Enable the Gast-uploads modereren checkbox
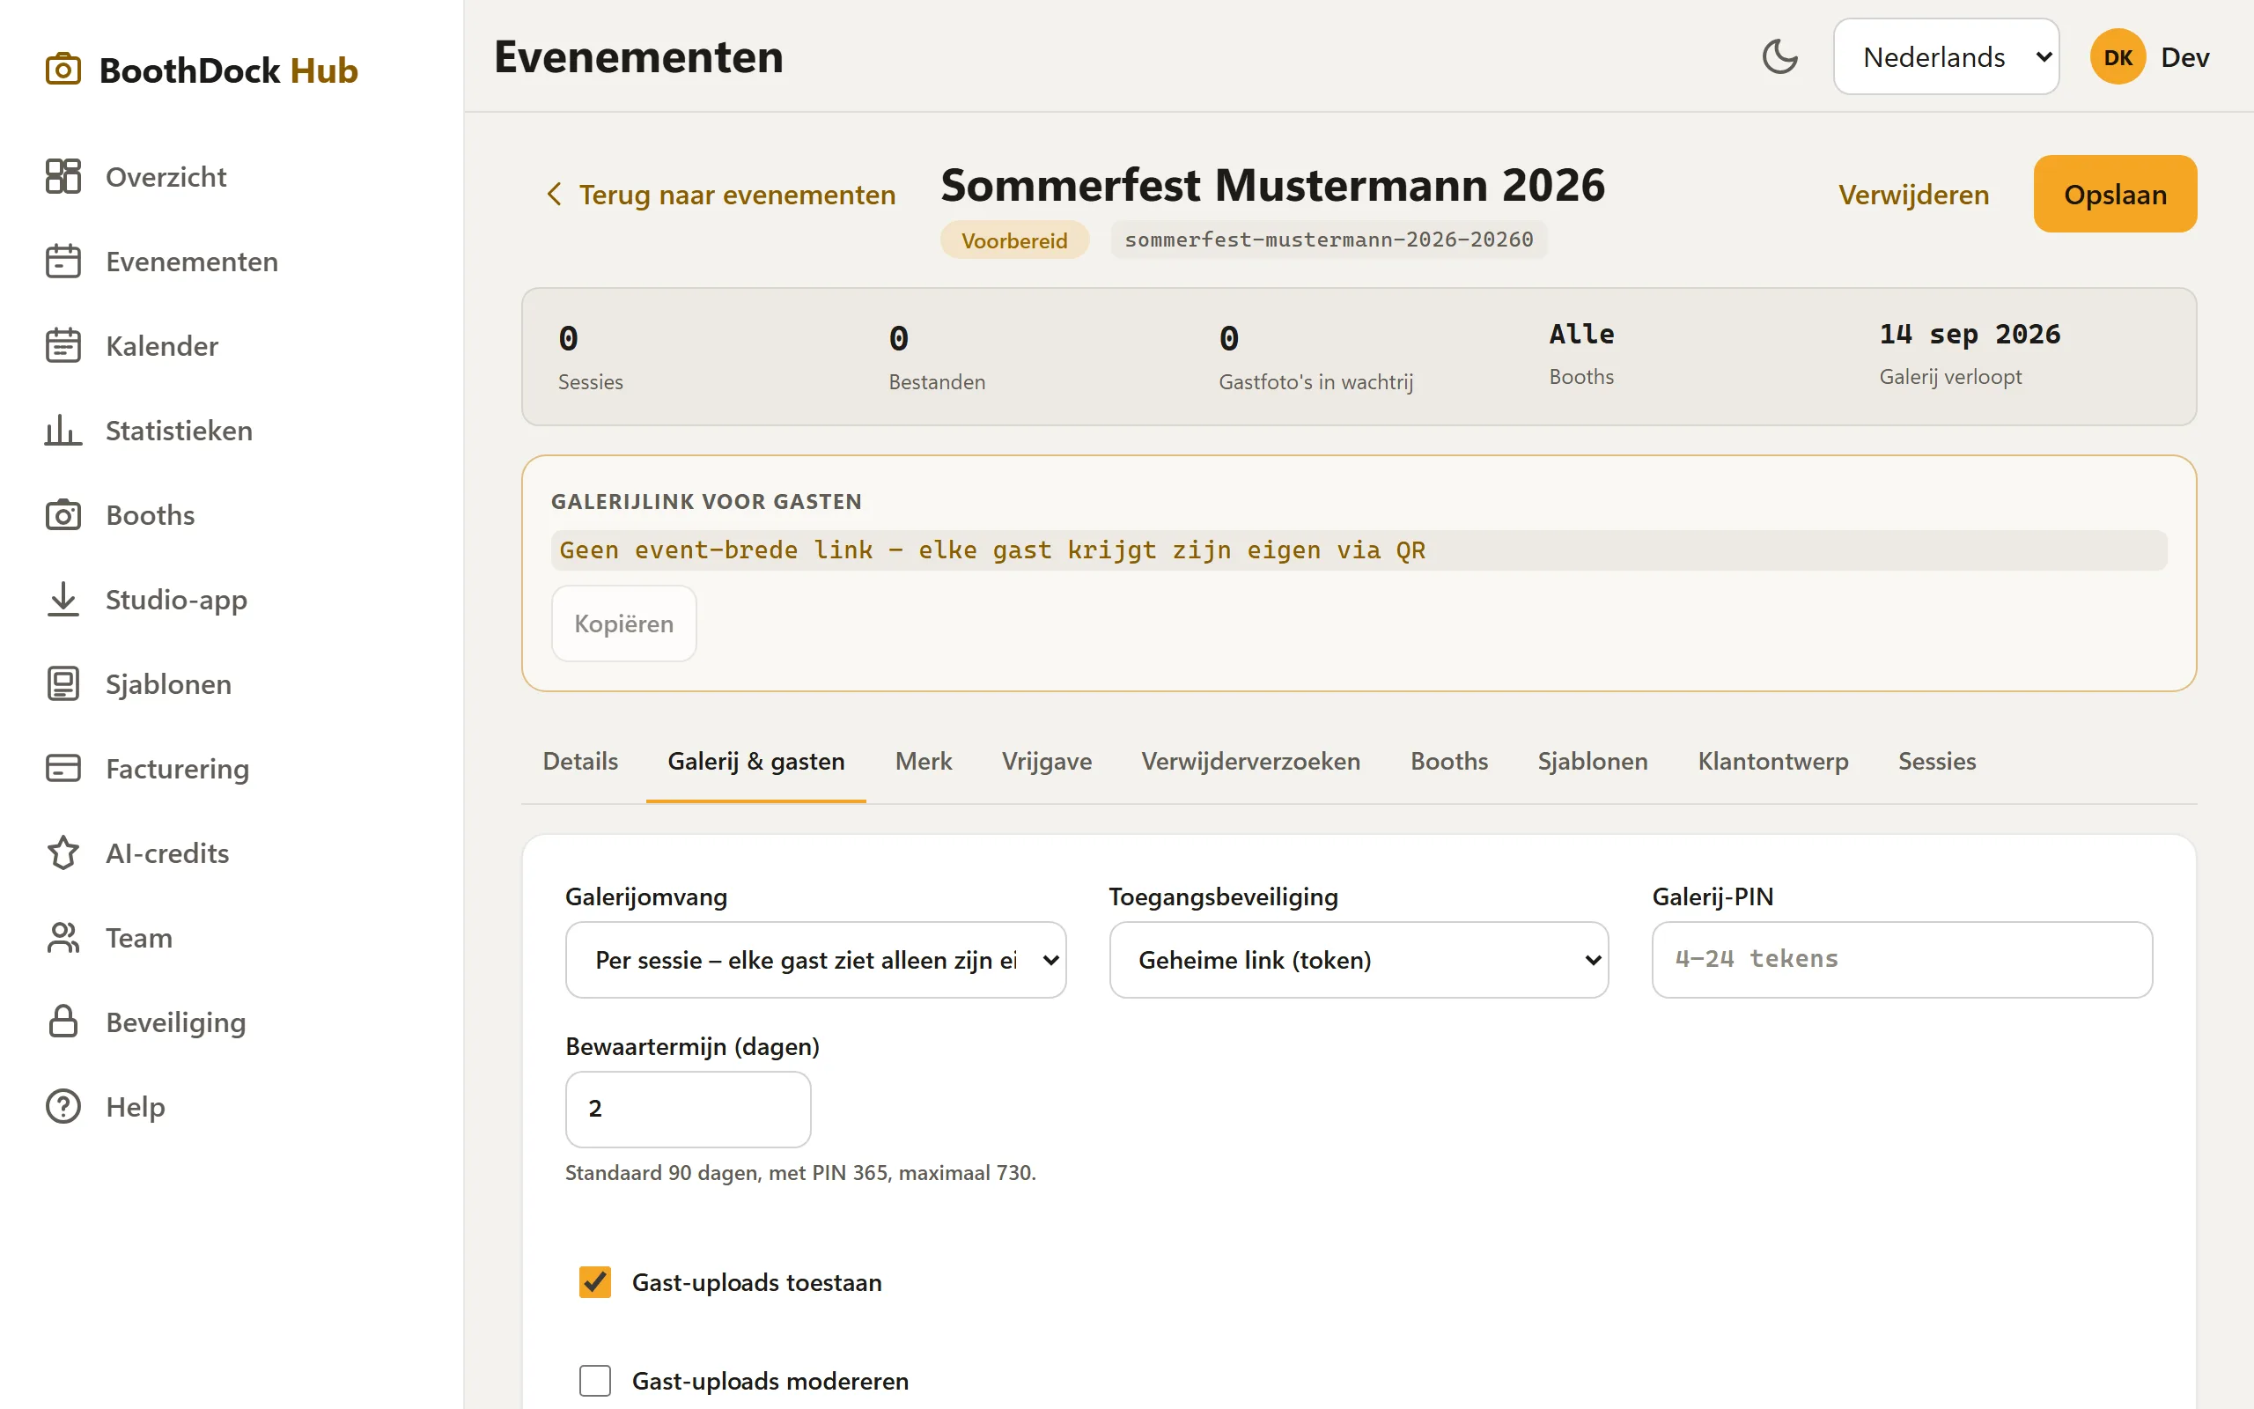The image size is (2254, 1409). (x=595, y=1380)
